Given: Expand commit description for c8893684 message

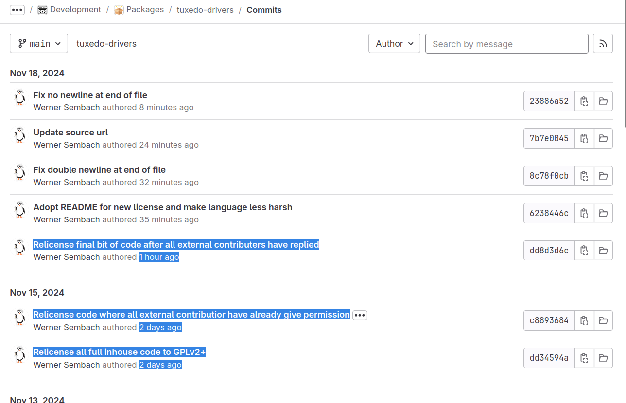Looking at the screenshot, I should click(x=360, y=315).
